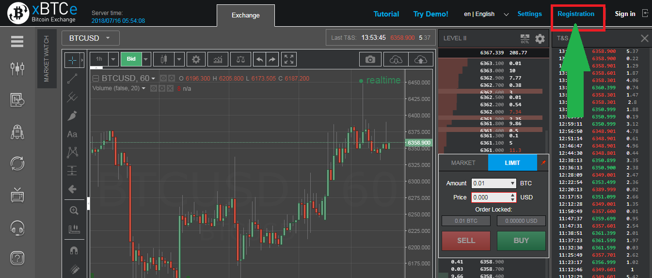This screenshot has width=652, height=278.
Task: Click the cloud download icon
Action: (396, 59)
